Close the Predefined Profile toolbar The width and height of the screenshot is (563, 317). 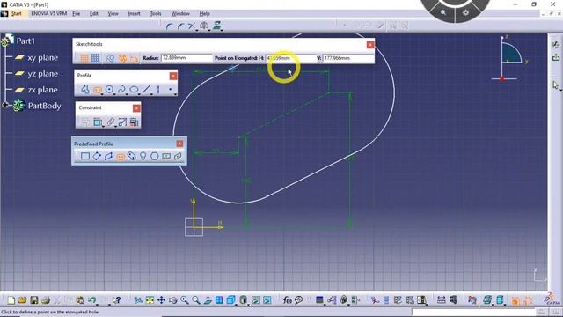[179, 144]
